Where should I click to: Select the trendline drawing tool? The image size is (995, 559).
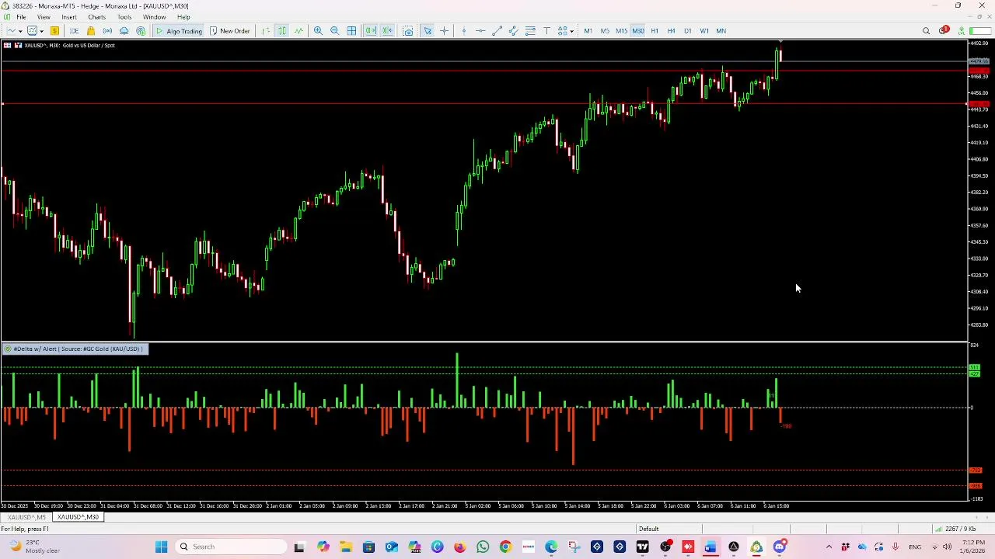497,31
